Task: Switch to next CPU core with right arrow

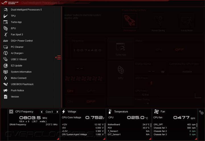Action: tap(58, 112)
